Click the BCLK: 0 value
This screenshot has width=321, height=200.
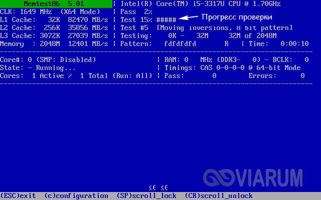pyautogui.click(x=290, y=60)
